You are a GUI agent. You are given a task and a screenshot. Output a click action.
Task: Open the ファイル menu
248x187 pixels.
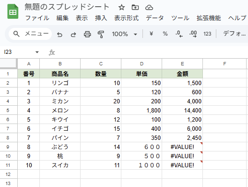pos(37,18)
